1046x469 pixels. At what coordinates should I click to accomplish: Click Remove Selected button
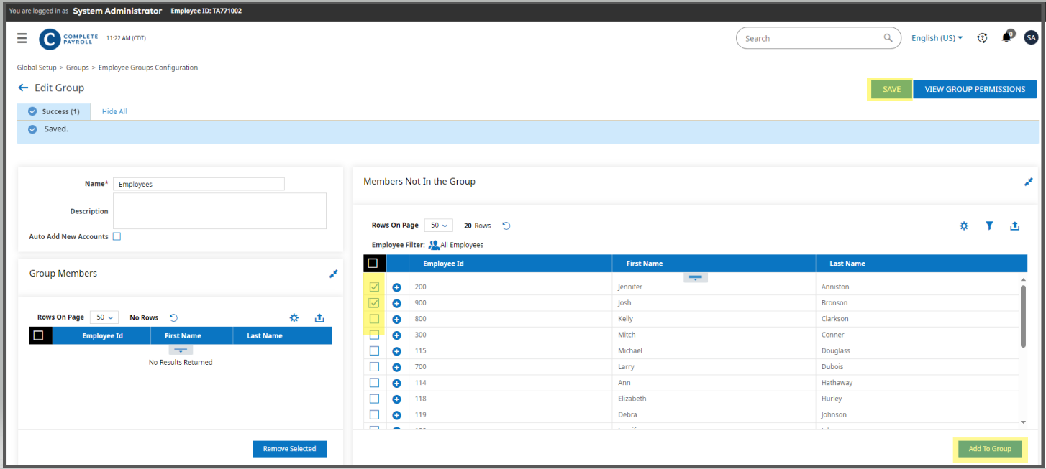tap(289, 449)
